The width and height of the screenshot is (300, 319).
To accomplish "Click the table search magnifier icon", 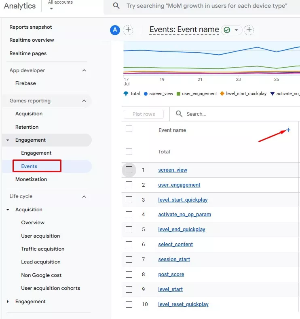I will click(x=179, y=114).
